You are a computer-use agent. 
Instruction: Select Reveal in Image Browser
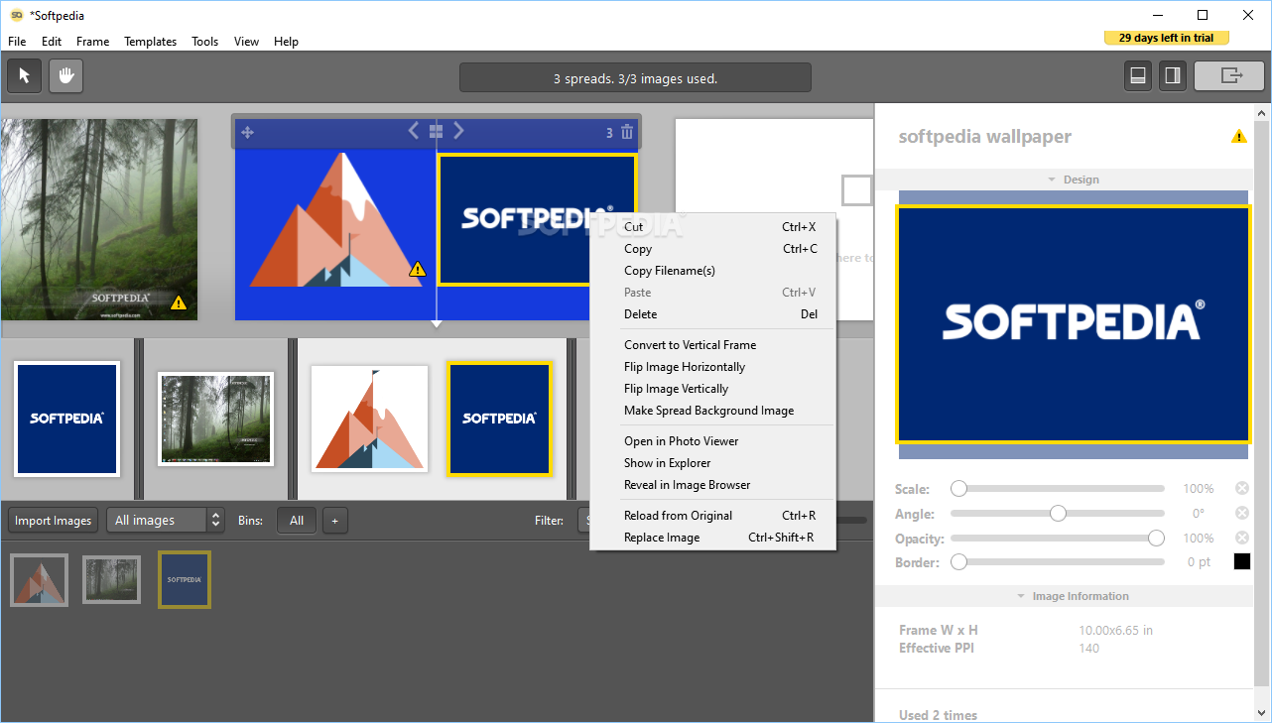point(713,485)
